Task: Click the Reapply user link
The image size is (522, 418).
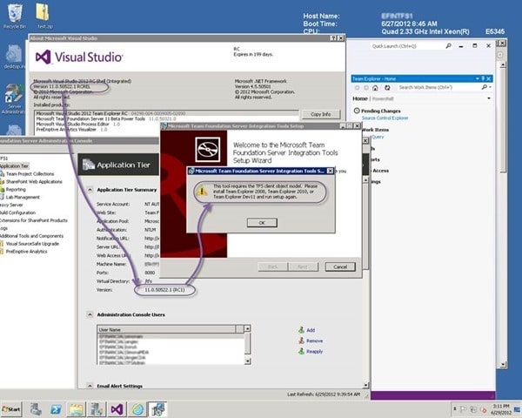Action: [314, 351]
